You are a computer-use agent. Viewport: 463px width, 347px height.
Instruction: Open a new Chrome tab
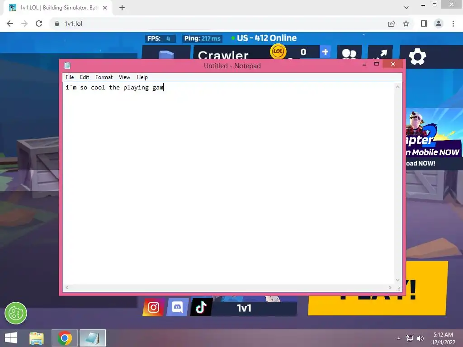point(122,8)
